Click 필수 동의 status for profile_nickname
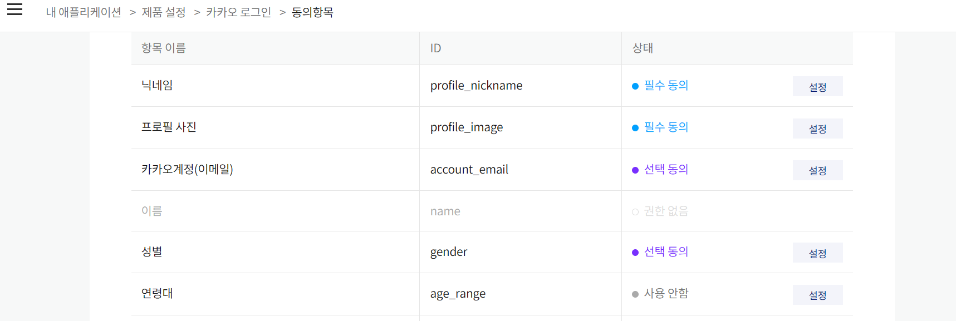Viewport: 956px width, 321px height. [666, 85]
